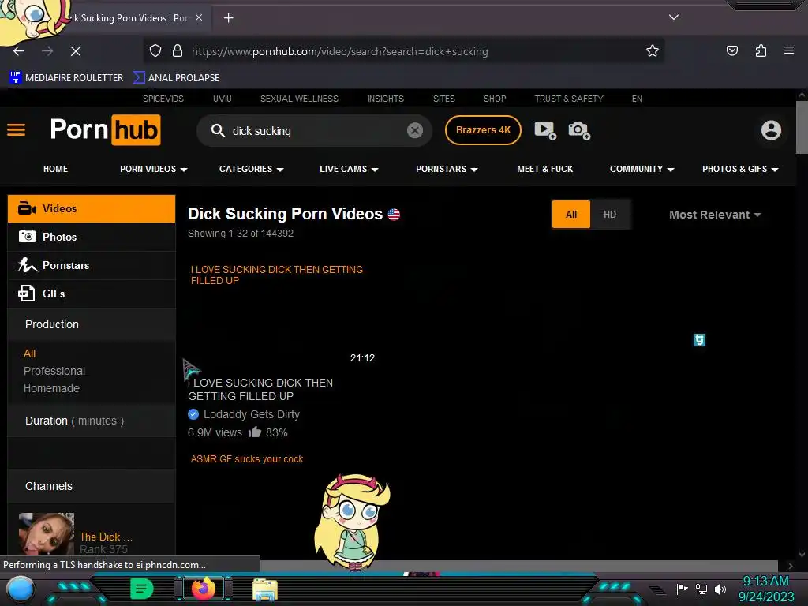Toggle the HD quality filter
This screenshot has height=606, width=808.
click(610, 215)
